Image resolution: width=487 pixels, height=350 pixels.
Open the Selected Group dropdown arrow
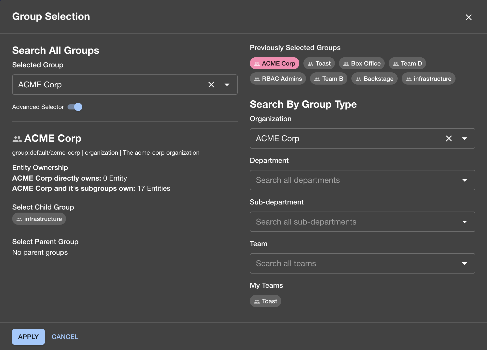click(227, 85)
